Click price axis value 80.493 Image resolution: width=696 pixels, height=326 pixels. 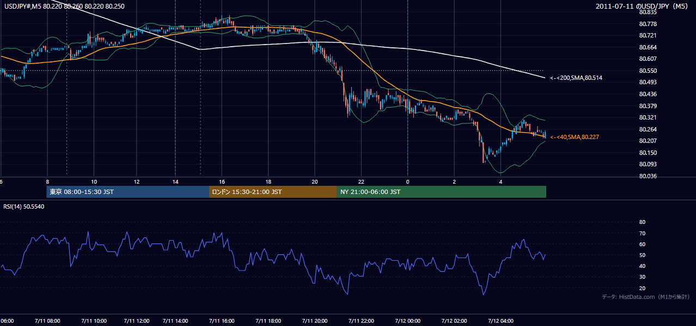click(x=648, y=83)
